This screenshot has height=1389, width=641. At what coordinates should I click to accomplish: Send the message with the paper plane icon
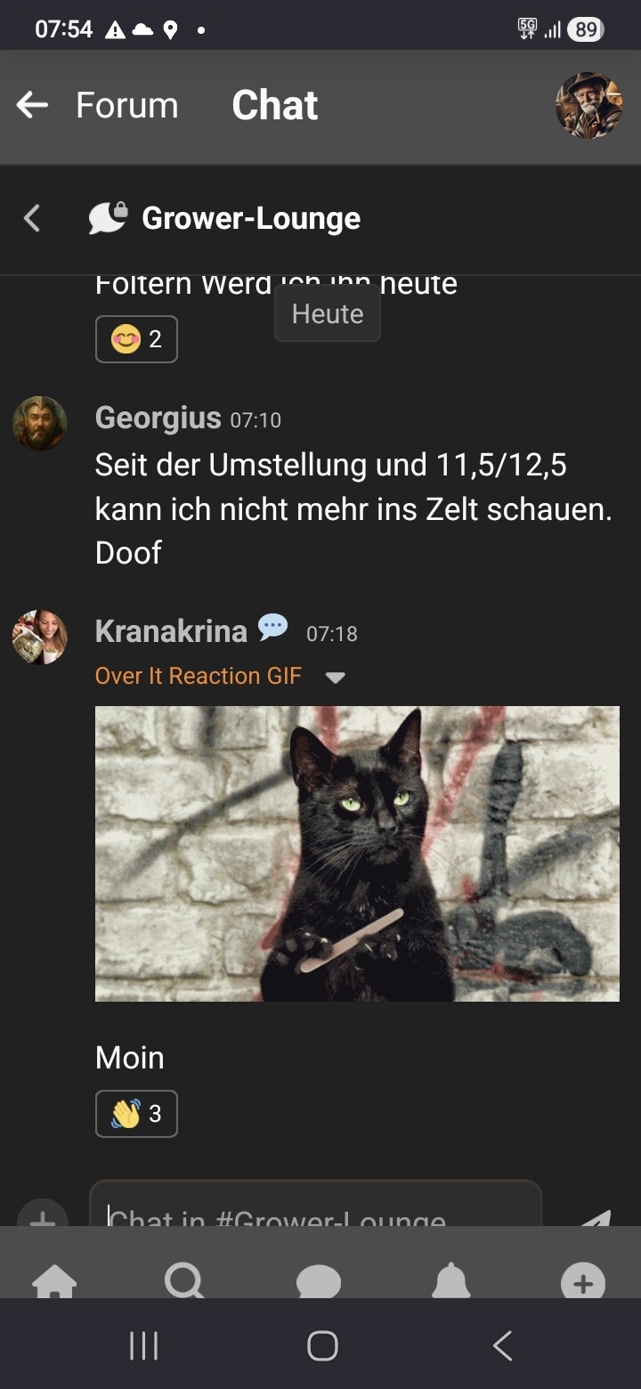pos(594,1218)
